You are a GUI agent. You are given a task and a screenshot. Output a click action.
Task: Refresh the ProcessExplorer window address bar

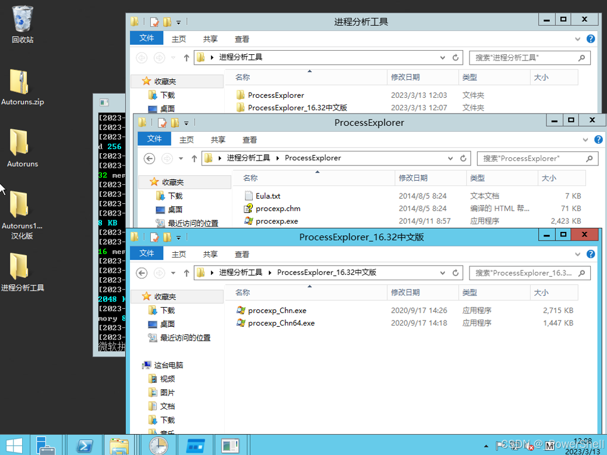pyautogui.click(x=463, y=158)
